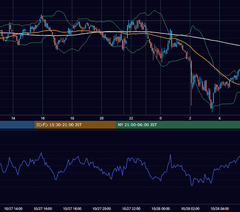Viewport: 240px width, 212px height.
Task: Click the 0 hour label on chart axis
Action: tap(161, 118)
